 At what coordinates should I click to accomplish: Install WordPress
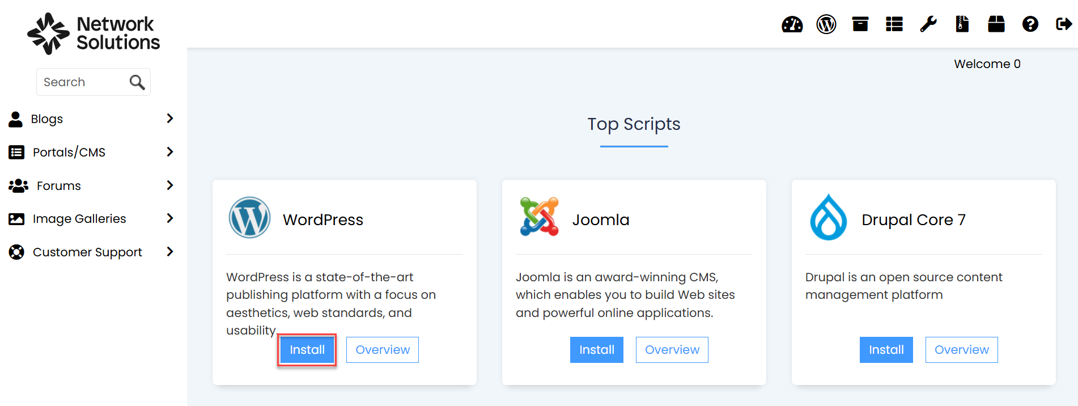point(307,350)
